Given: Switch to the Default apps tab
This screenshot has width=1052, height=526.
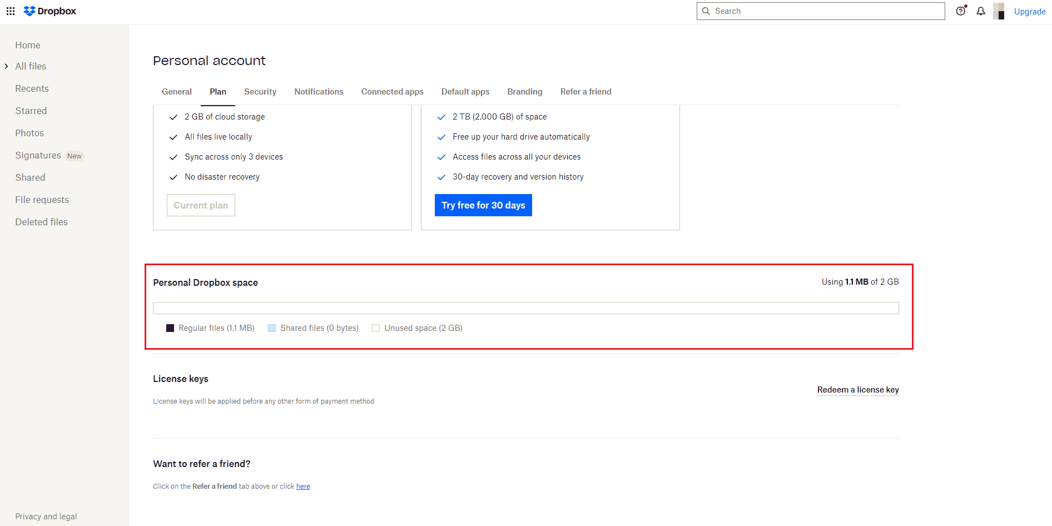Looking at the screenshot, I should tap(465, 92).
